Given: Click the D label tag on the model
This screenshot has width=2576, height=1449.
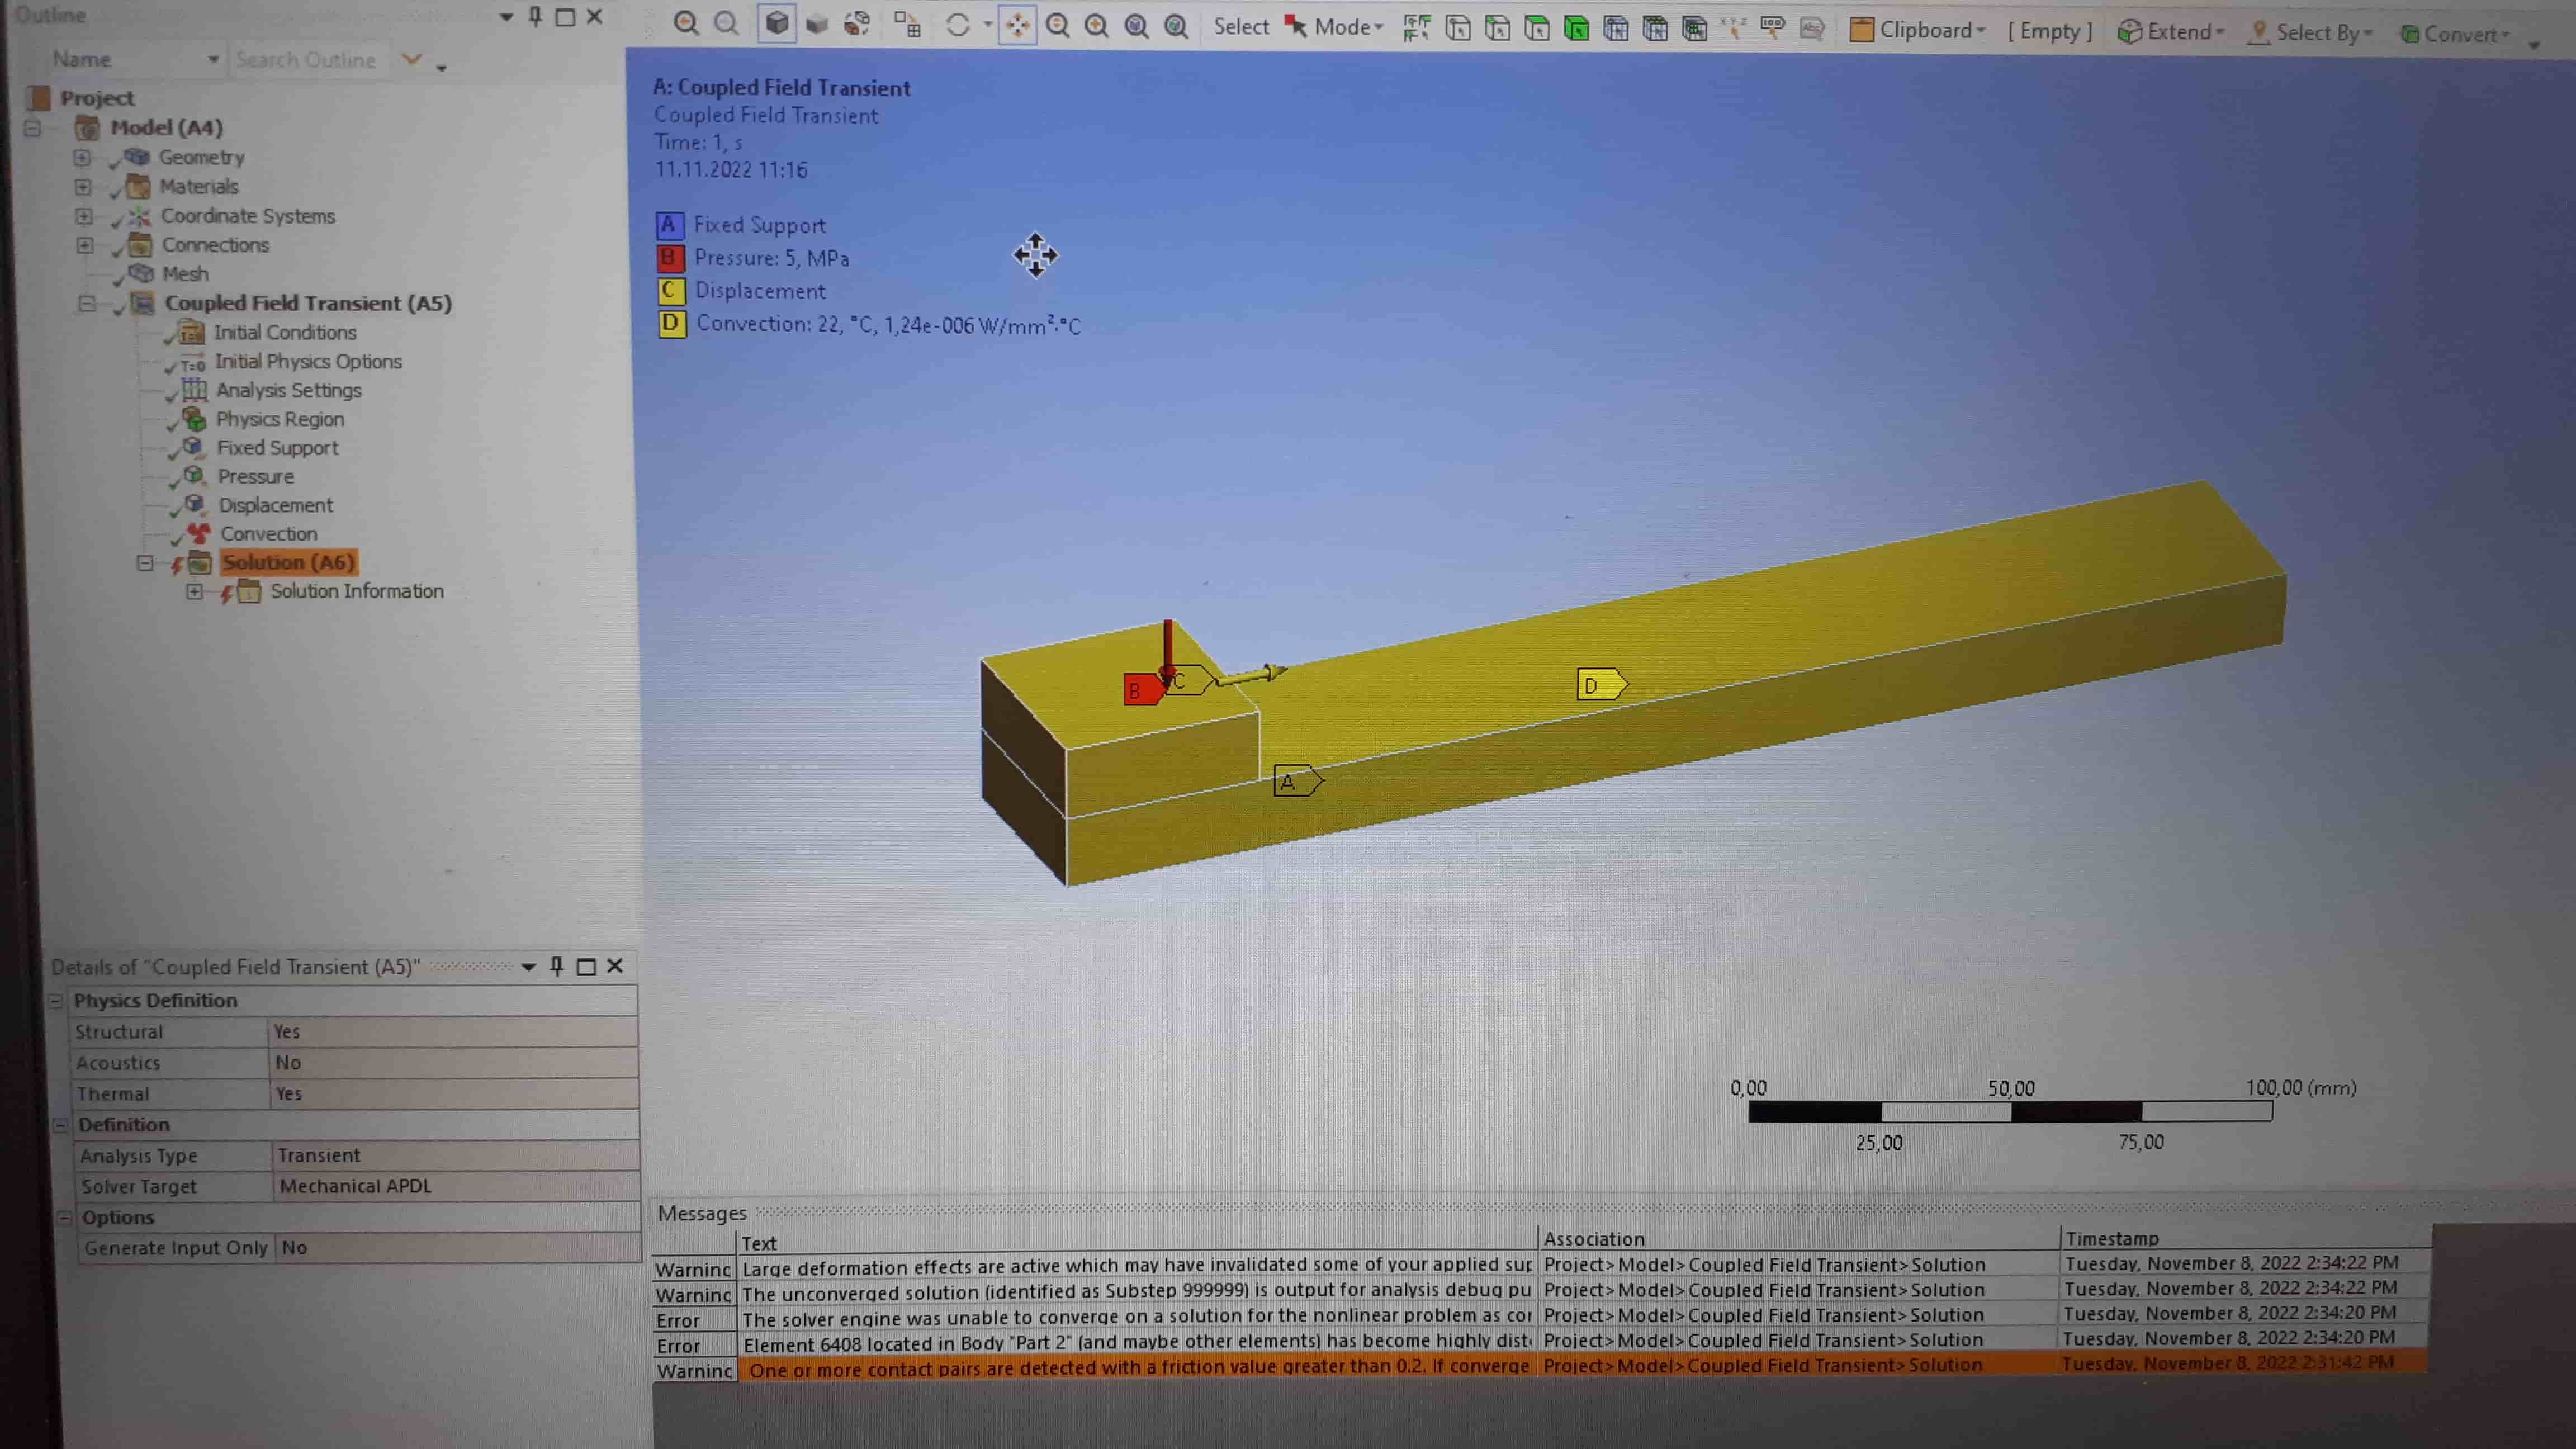Looking at the screenshot, I should point(1601,685).
